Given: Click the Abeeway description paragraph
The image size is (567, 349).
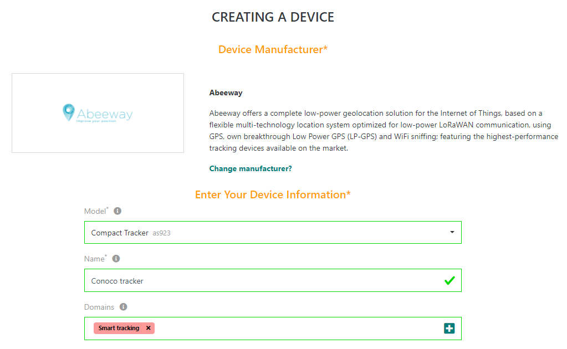Looking at the screenshot, I should [x=384, y=131].
